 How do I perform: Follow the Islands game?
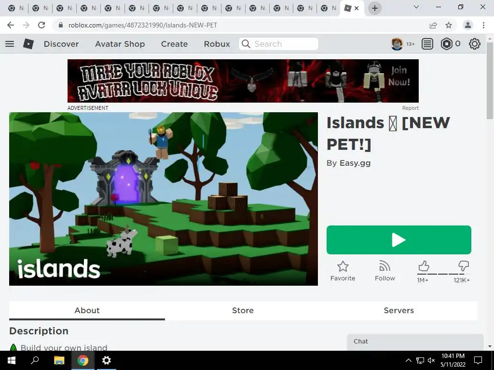384,271
